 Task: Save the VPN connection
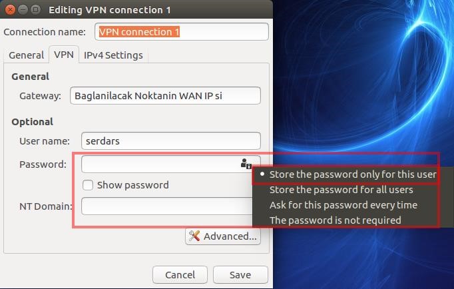[240, 274]
